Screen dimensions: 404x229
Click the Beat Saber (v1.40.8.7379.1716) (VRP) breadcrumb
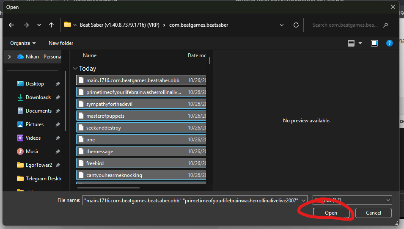coord(120,25)
